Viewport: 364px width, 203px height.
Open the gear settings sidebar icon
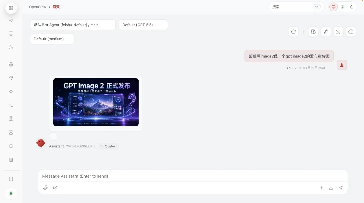click(x=11, y=64)
